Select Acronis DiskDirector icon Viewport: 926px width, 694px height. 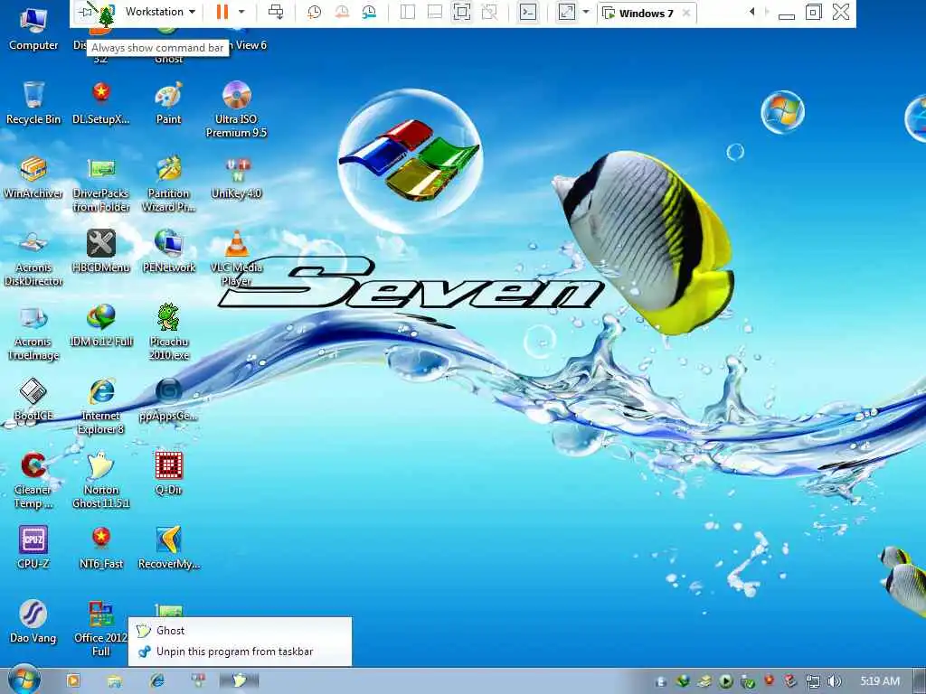pos(33,258)
